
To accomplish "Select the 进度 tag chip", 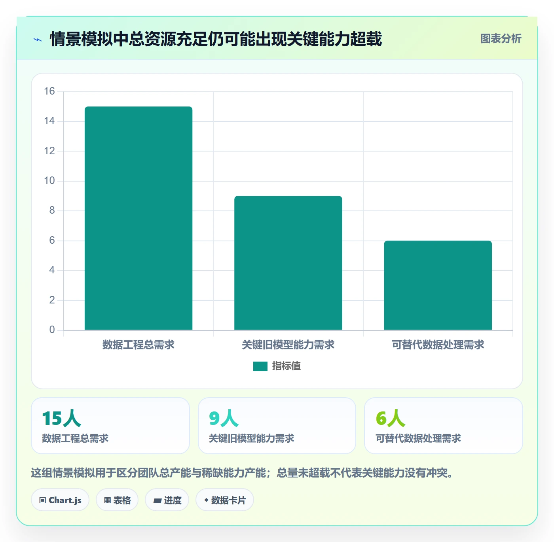I will point(167,500).
